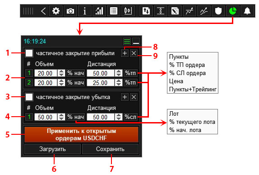Open profit row 1 '% нач' volume type dropdown
Image resolution: width=259 pixels, height=175 pixels.
(76, 73)
